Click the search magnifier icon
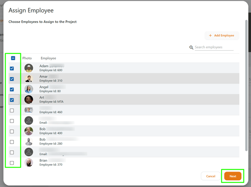This screenshot has height=187, width=251. (x=191, y=48)
